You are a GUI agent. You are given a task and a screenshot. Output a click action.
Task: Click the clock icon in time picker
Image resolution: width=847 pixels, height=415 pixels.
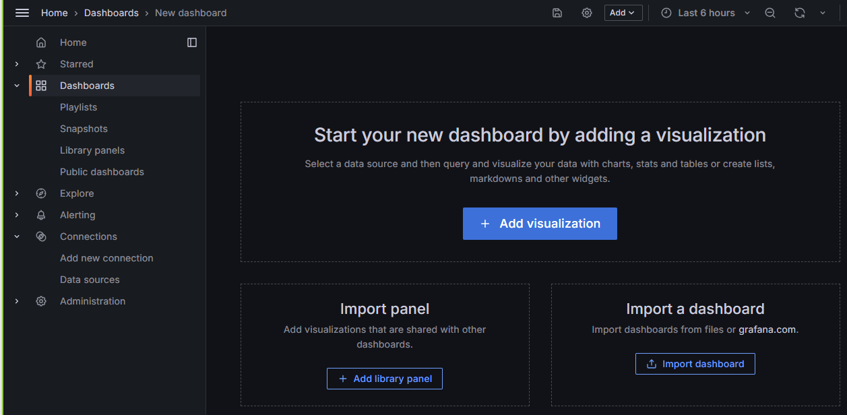[666, 13]
